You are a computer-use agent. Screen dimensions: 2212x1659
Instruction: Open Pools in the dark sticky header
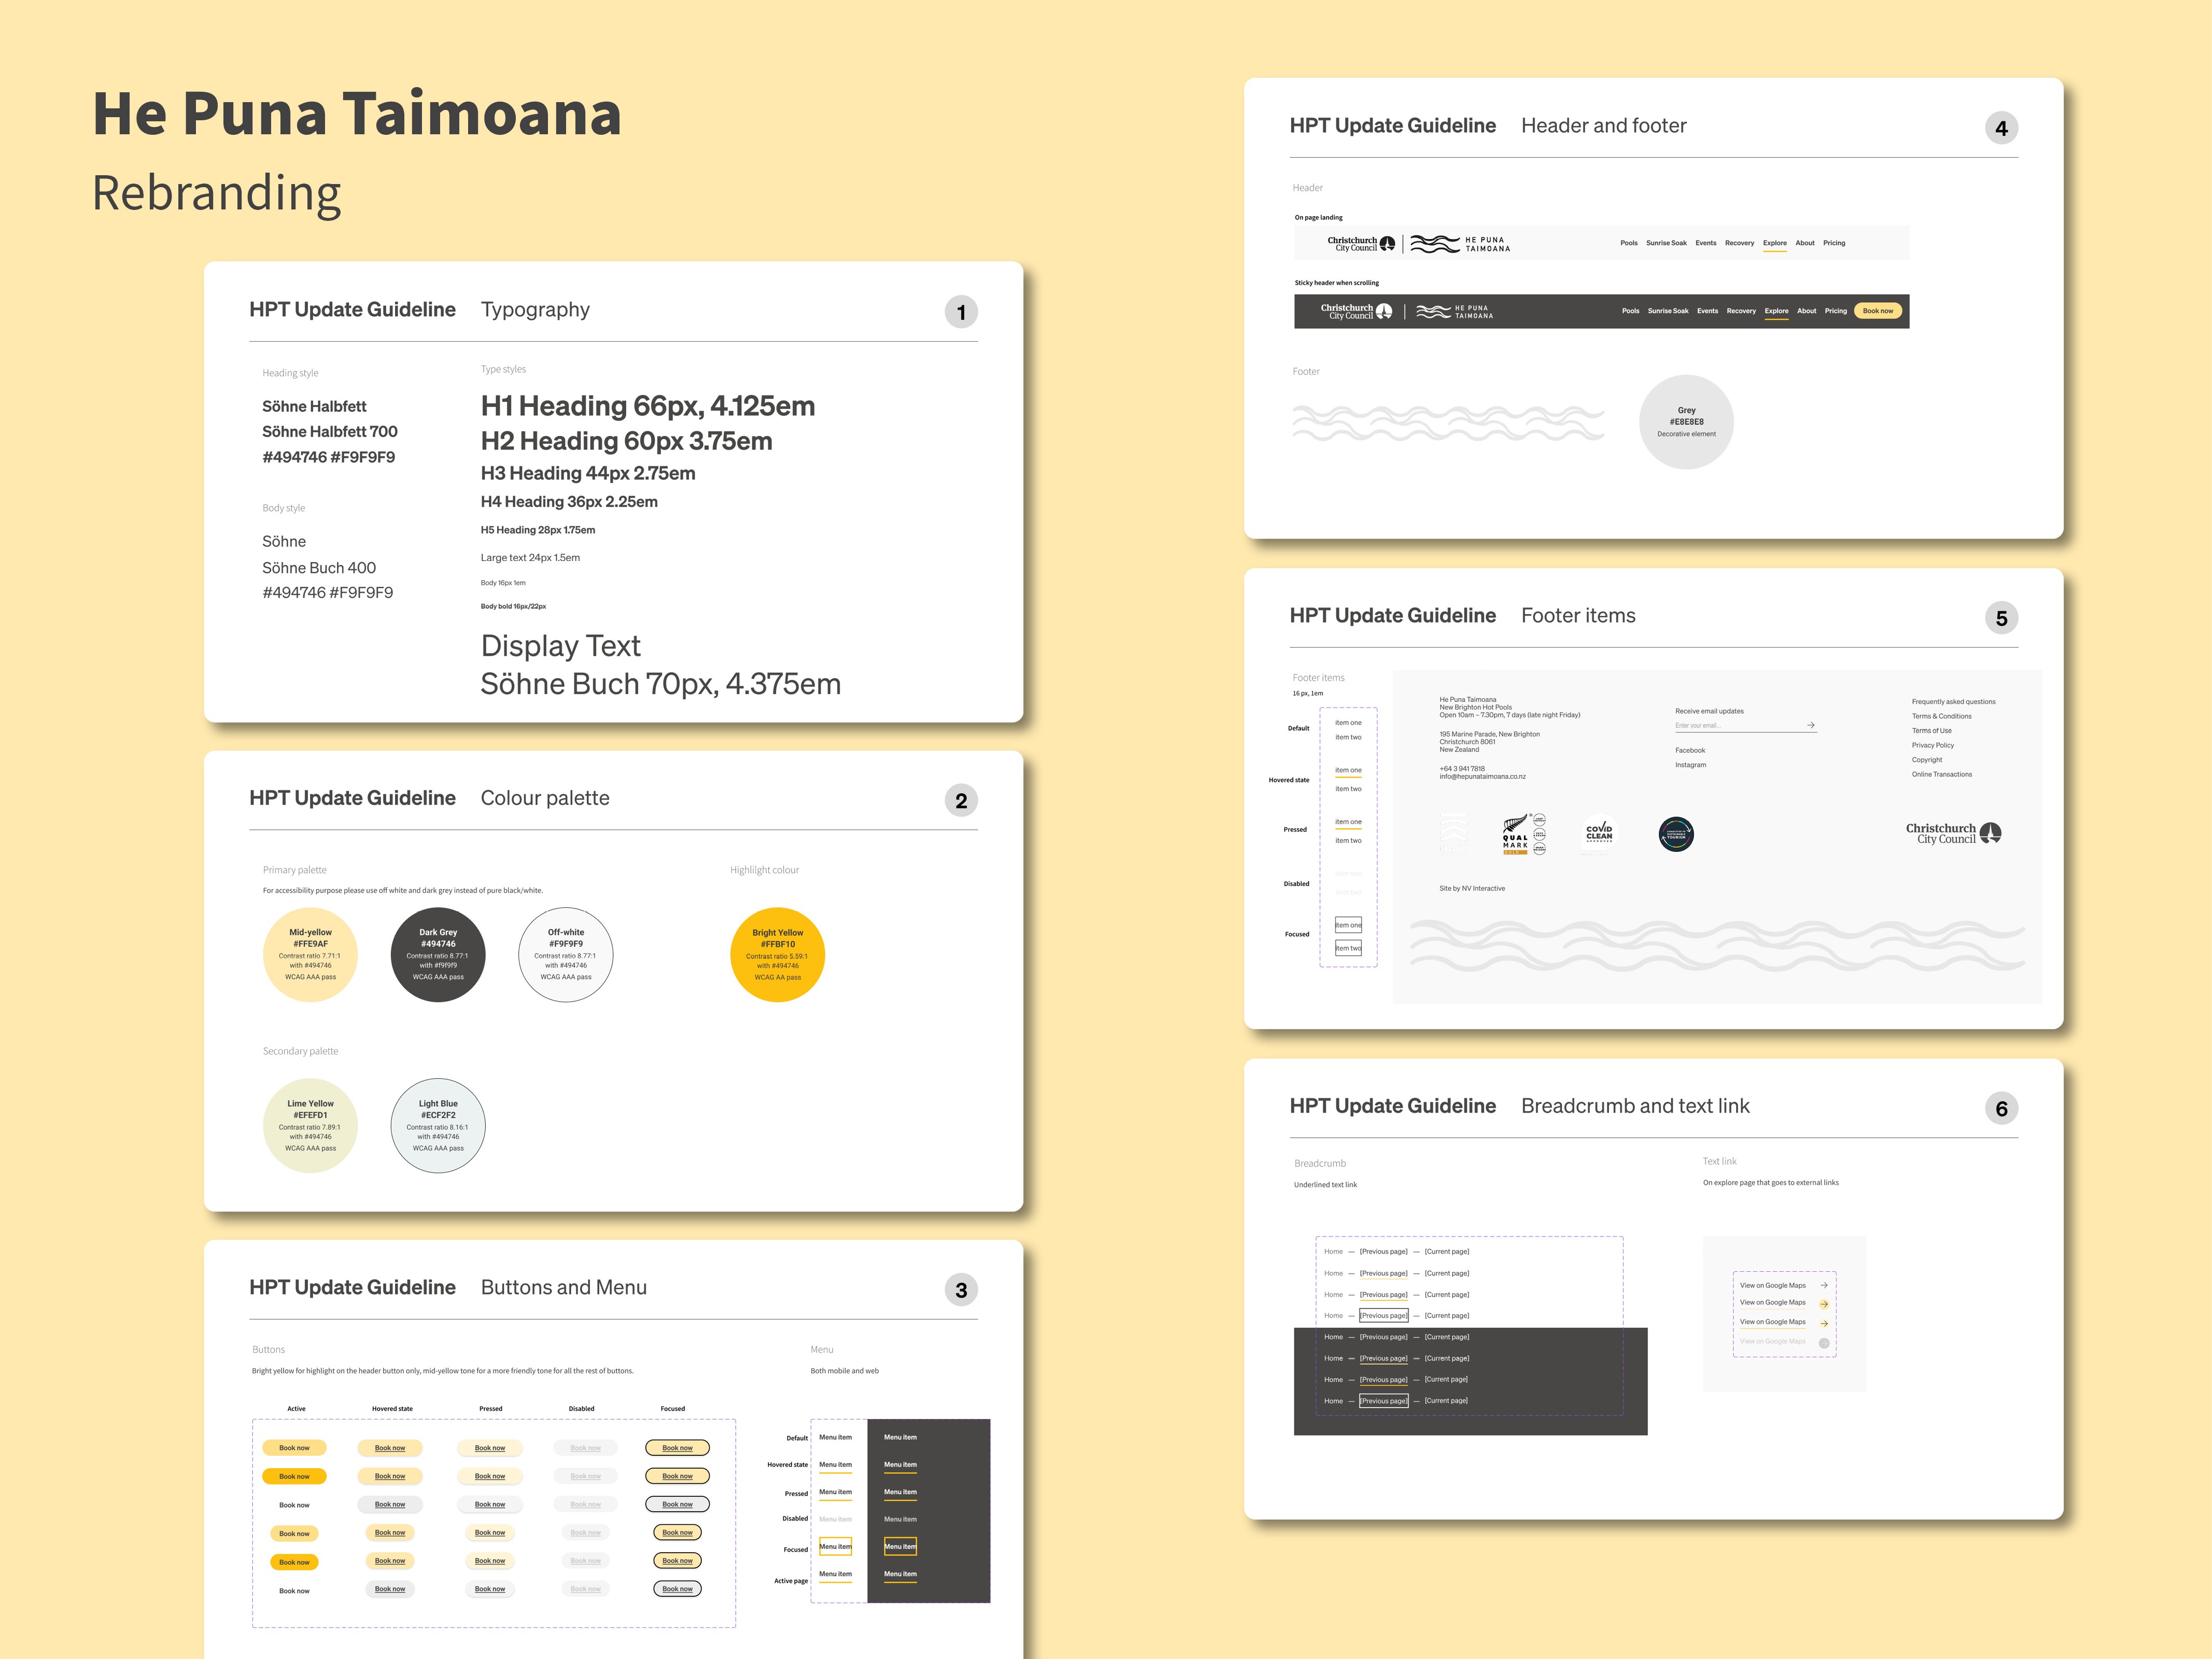click(1631, 311)
